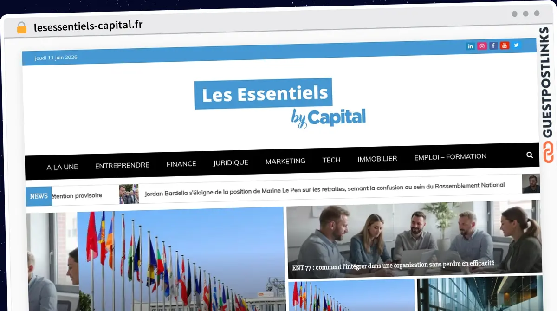Open the ENTREPRENDRE menu item
This screenshot has height=311, width=557.
pos(122,165)
